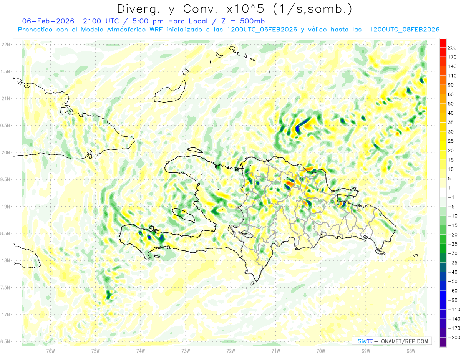Click the latitude label "8.5N"

(x=5, y=234)
